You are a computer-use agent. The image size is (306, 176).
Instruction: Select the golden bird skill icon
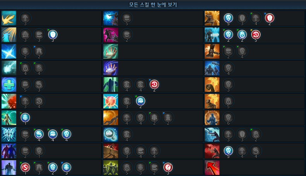click(9, 18)
